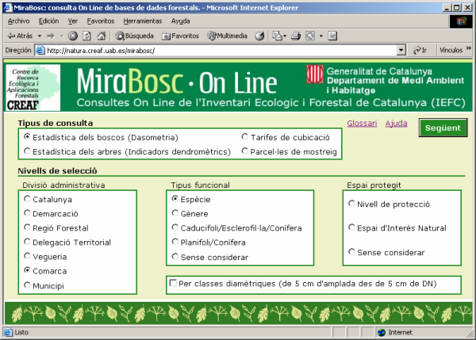Select Gènere under Tipus funcional
This screenshot has height=340, width=476.
click(175, 213)
